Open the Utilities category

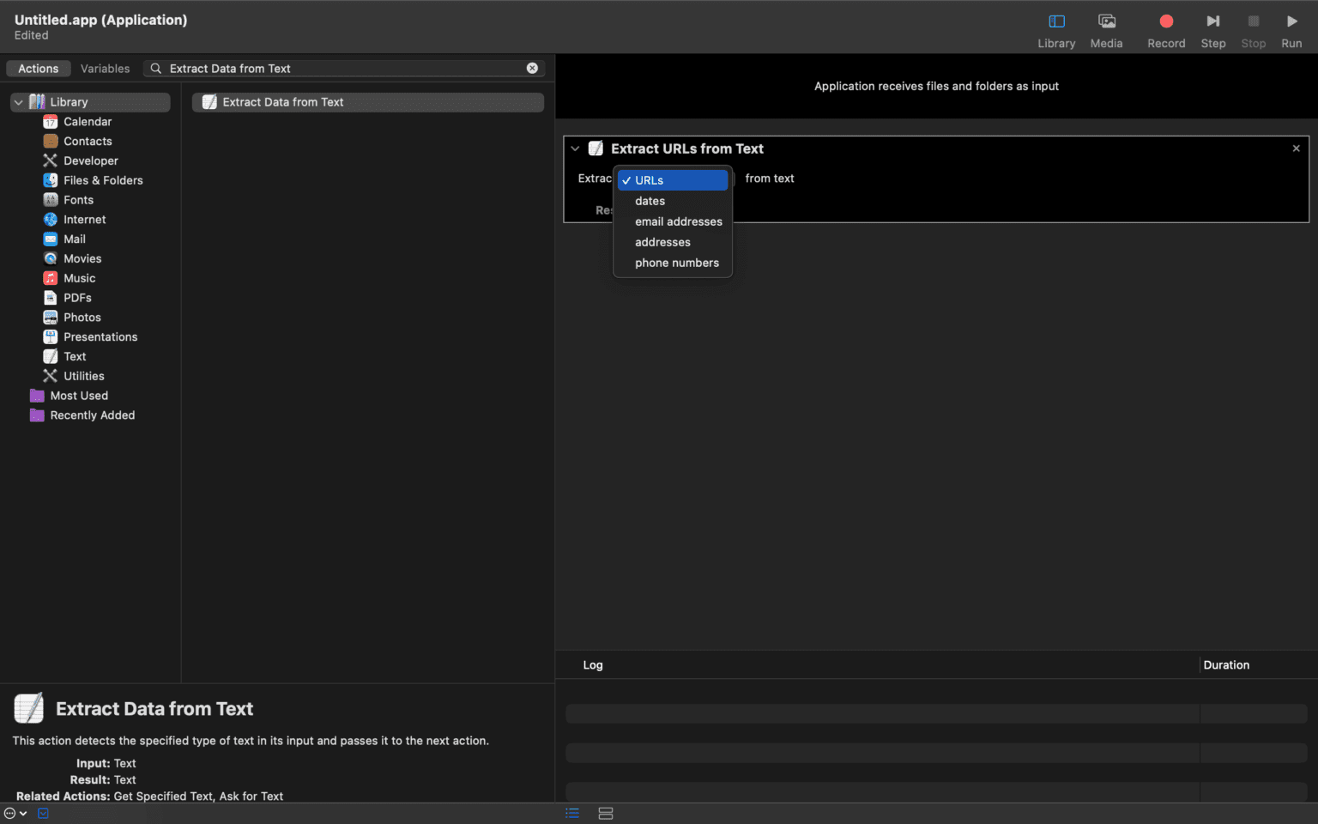[83, 376]
